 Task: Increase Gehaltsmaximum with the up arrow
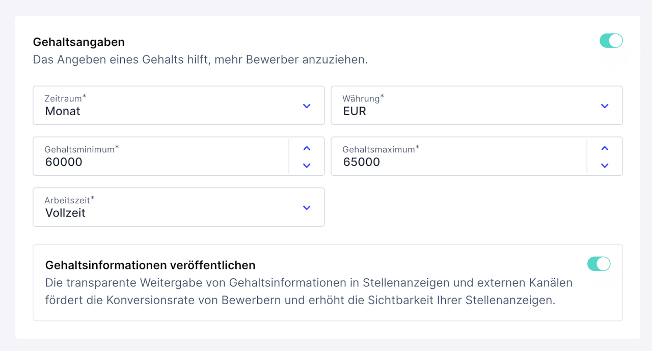(x=605, y=148)
